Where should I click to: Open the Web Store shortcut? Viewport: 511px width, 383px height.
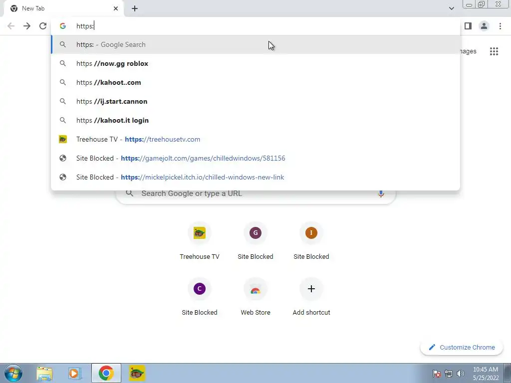255,297
